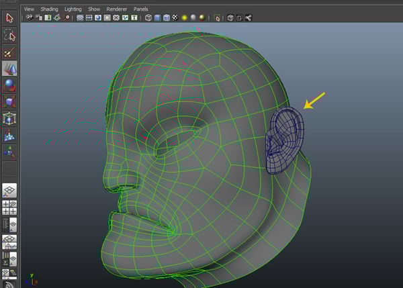
Task: Toggle X-Ray Active Components
Action: (239, 17)
